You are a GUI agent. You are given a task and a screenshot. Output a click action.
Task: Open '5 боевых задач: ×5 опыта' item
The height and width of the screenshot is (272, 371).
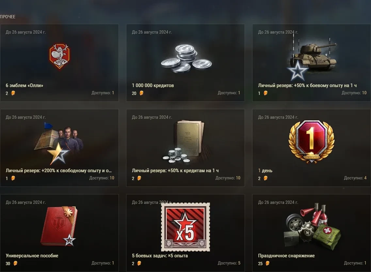[x=160, y=256]
